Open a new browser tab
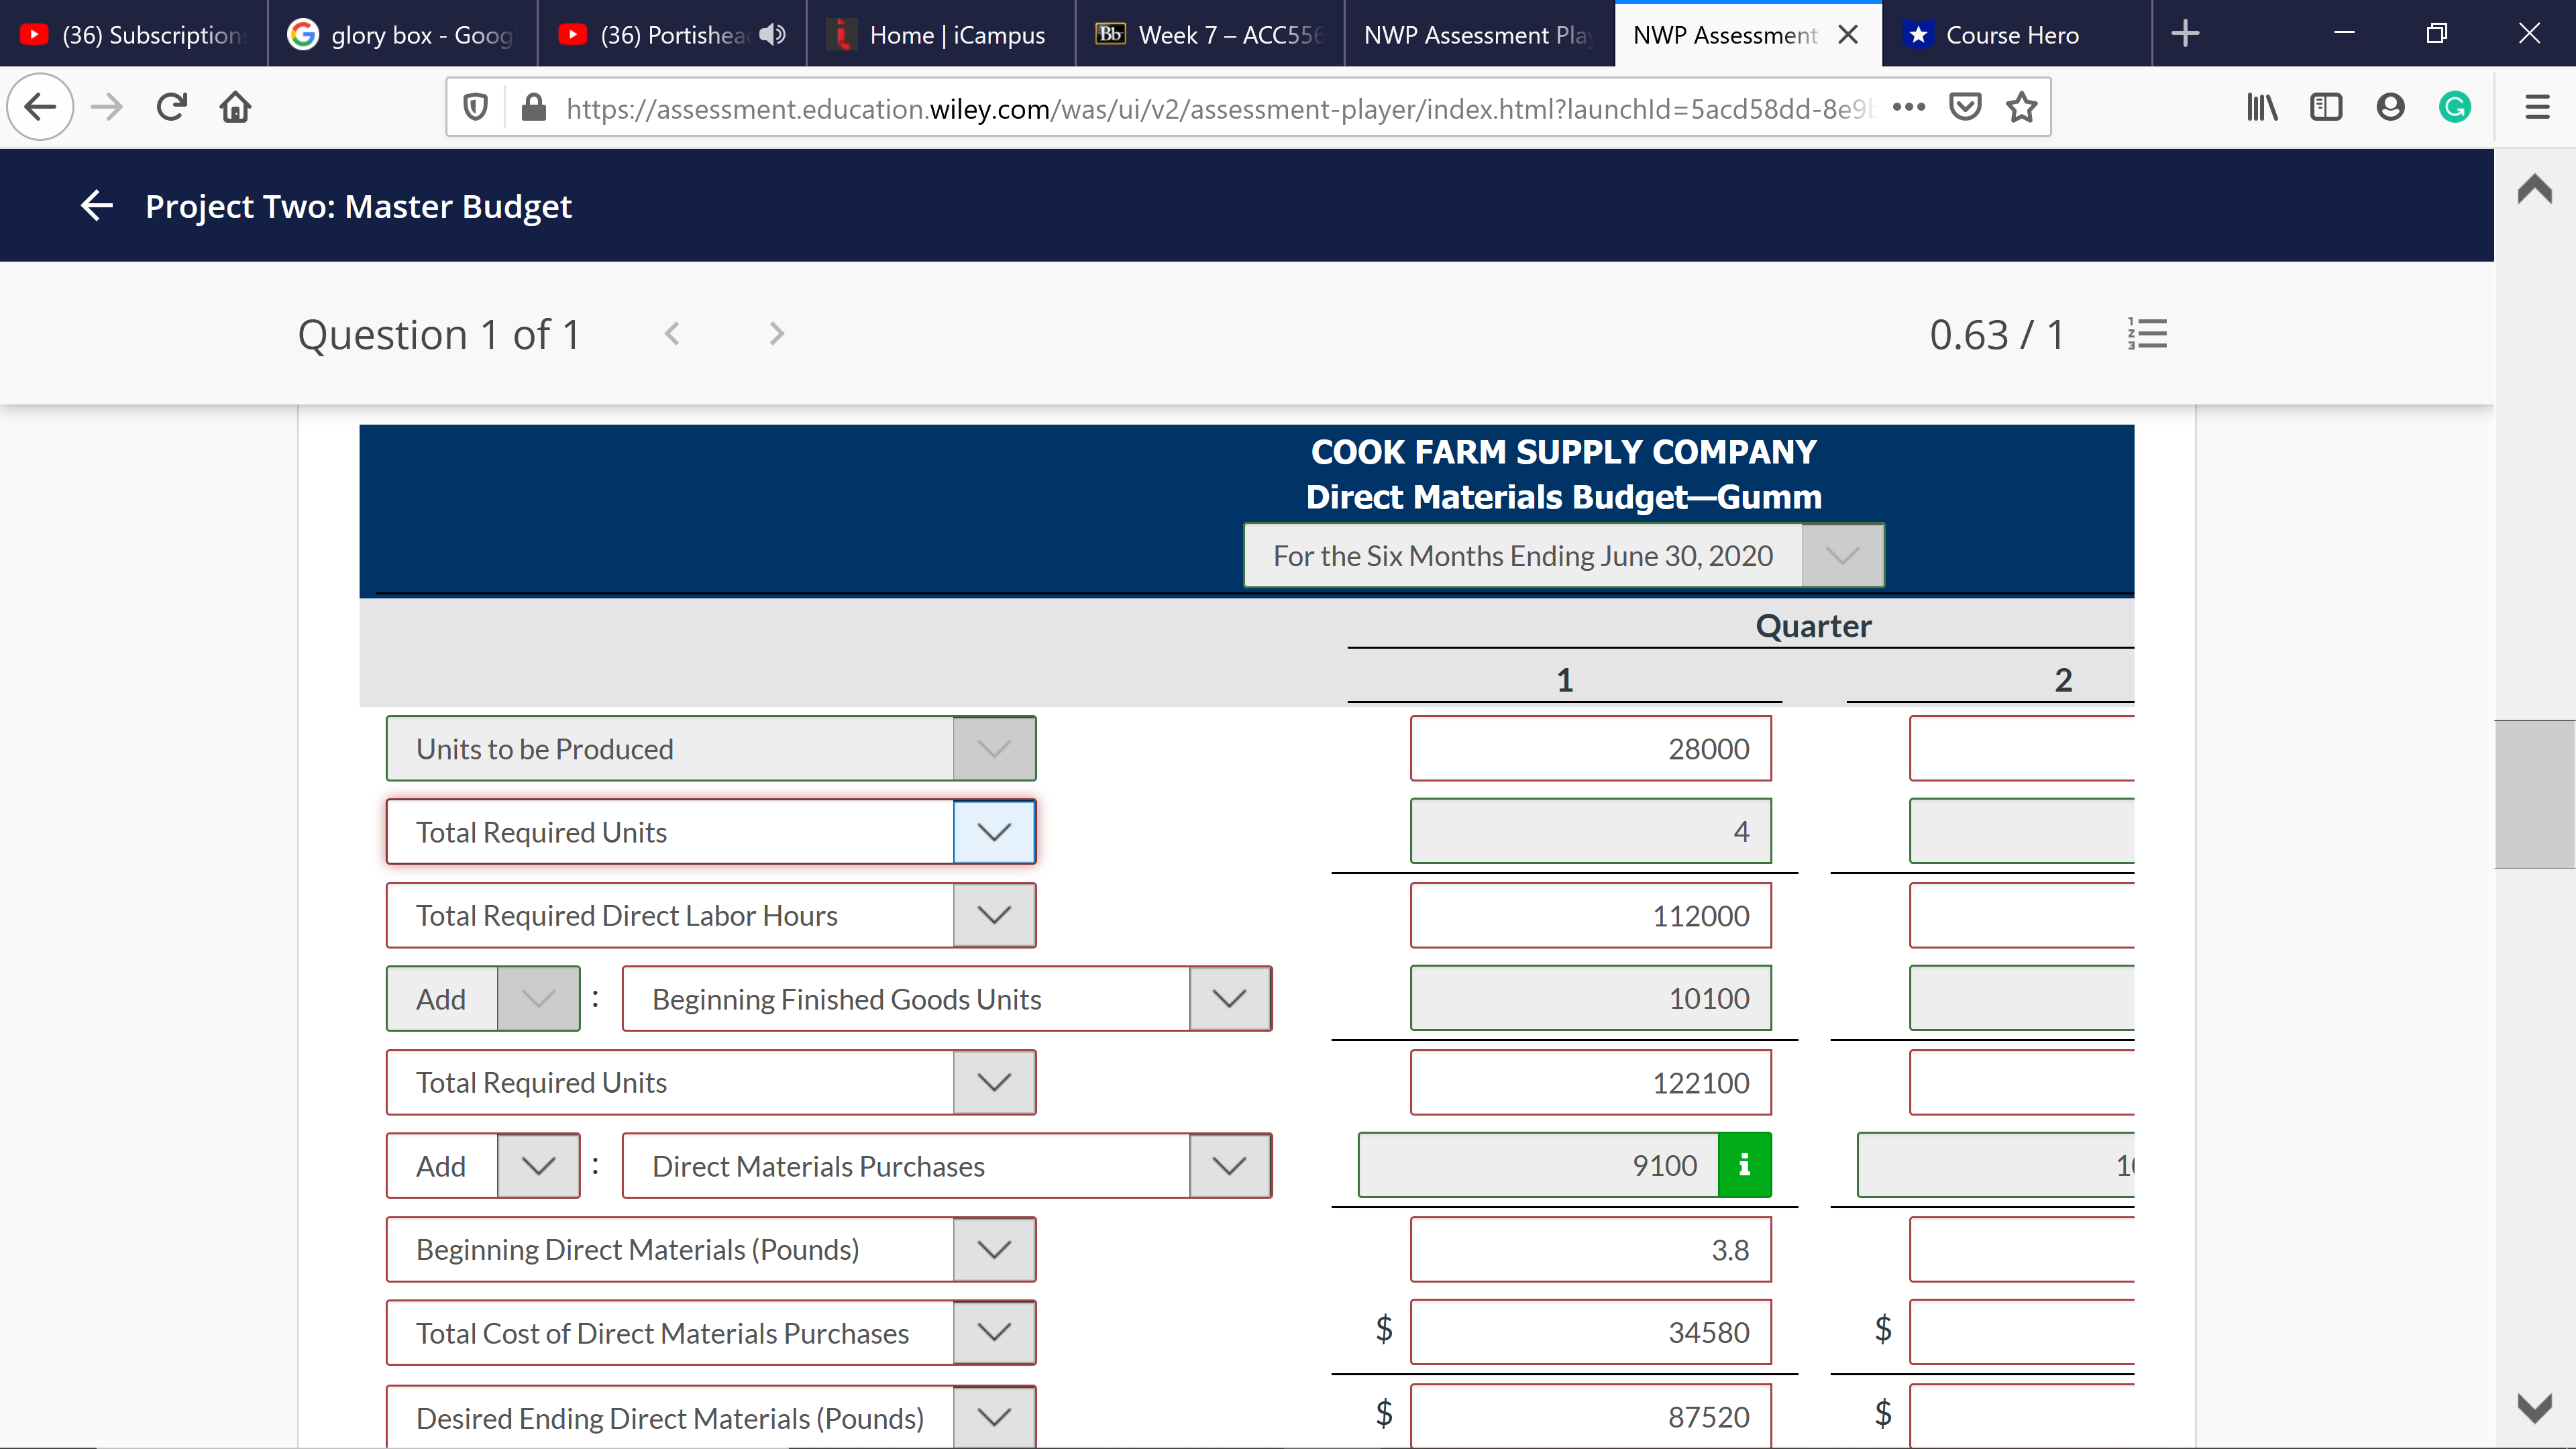 (2185, 34)
